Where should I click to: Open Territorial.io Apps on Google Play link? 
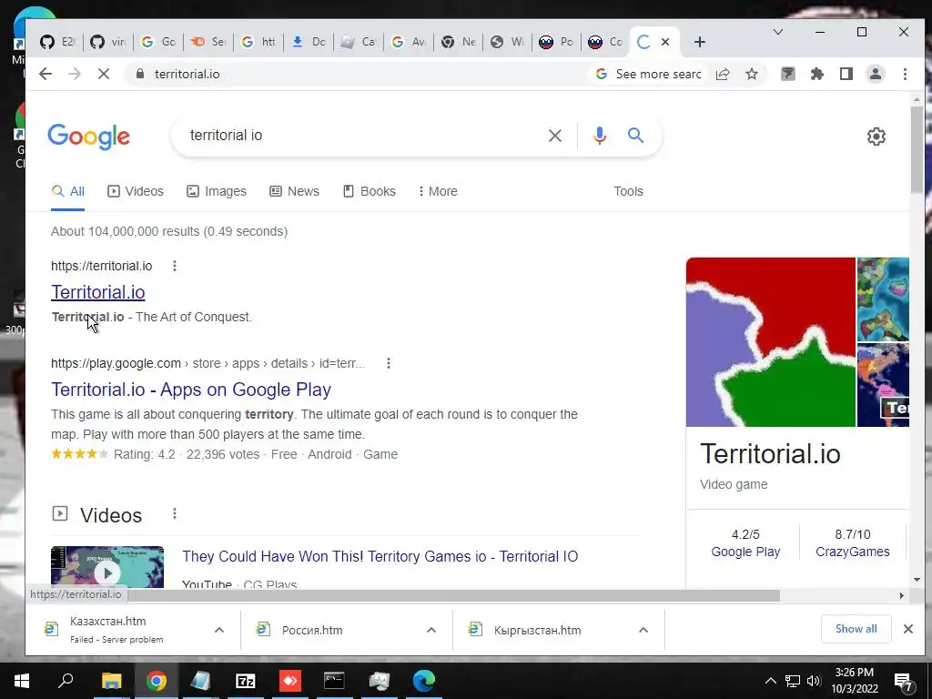click(191, 390)
